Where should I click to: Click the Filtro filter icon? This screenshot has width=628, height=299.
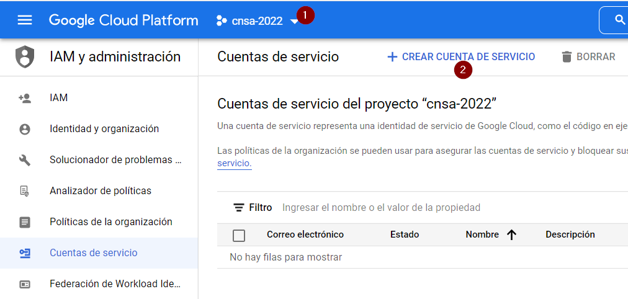click(239, 207)
